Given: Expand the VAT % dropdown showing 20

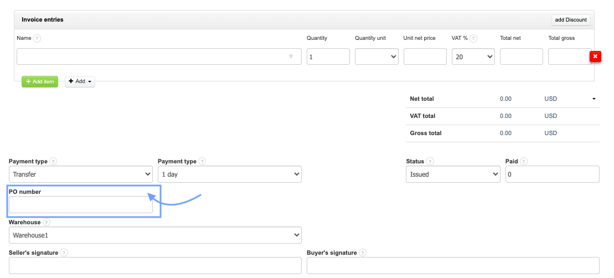Looking at the screenshot, I should pyautogui.click(x=473, y=56).
